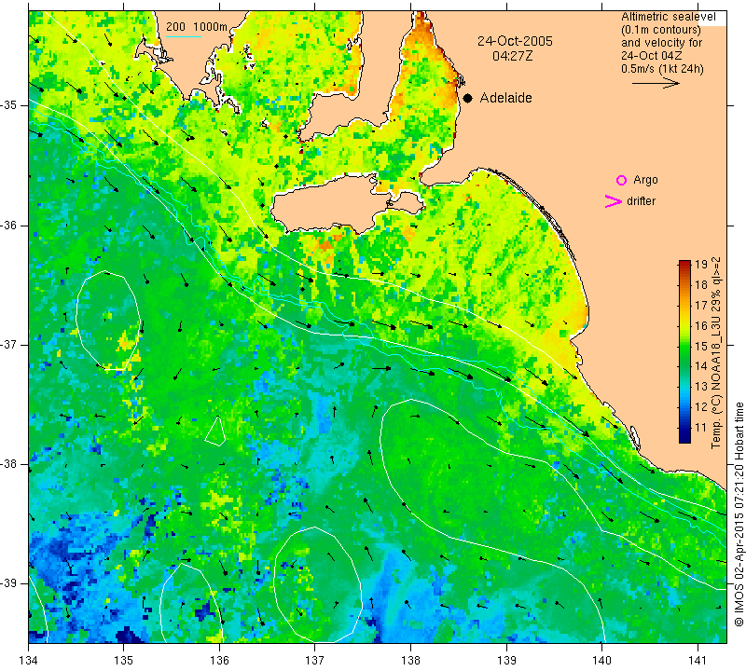Screen dimensions: 746x671
Task: Click the longitude axis label 135
Action: 124,660
